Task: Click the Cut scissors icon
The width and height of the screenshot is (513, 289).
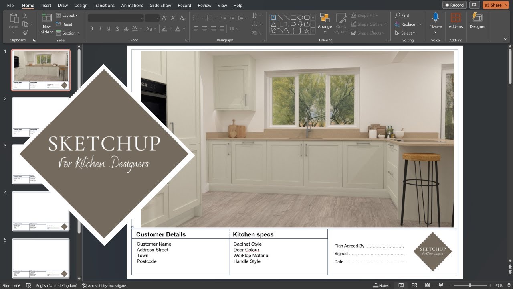Action: click(x=25, y=16)
